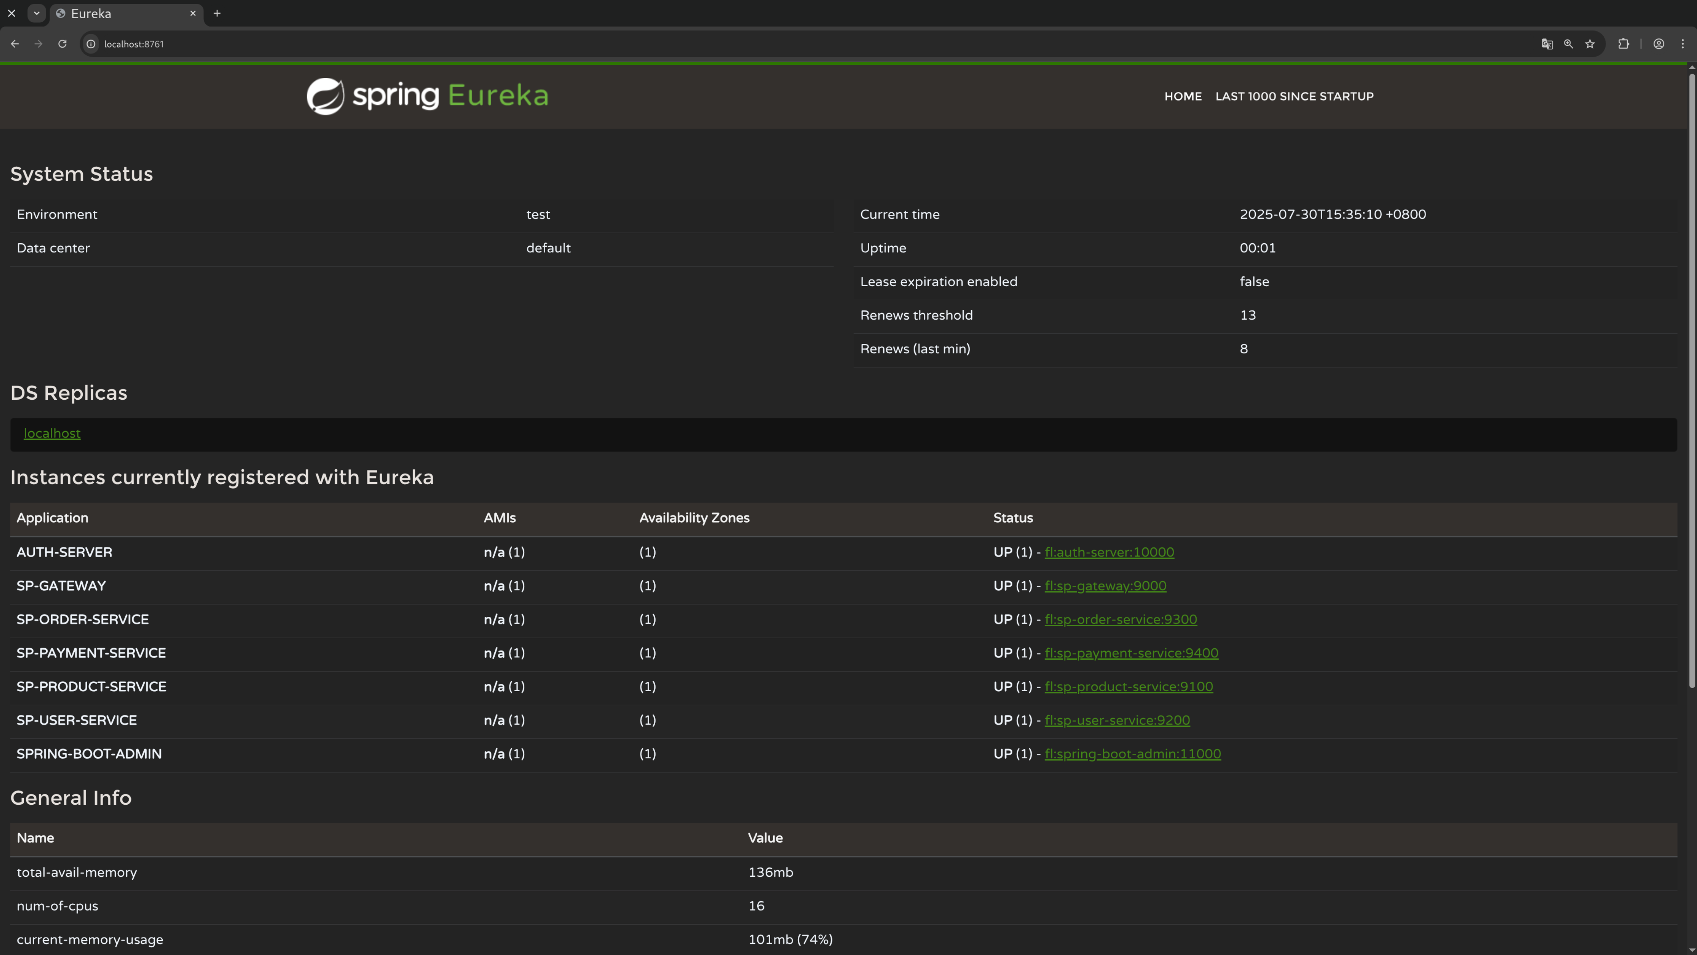Open a new tab with plus button
The width and height of the screenshot is (1697, 955).
pyautogui.click(x=217, y=13)
